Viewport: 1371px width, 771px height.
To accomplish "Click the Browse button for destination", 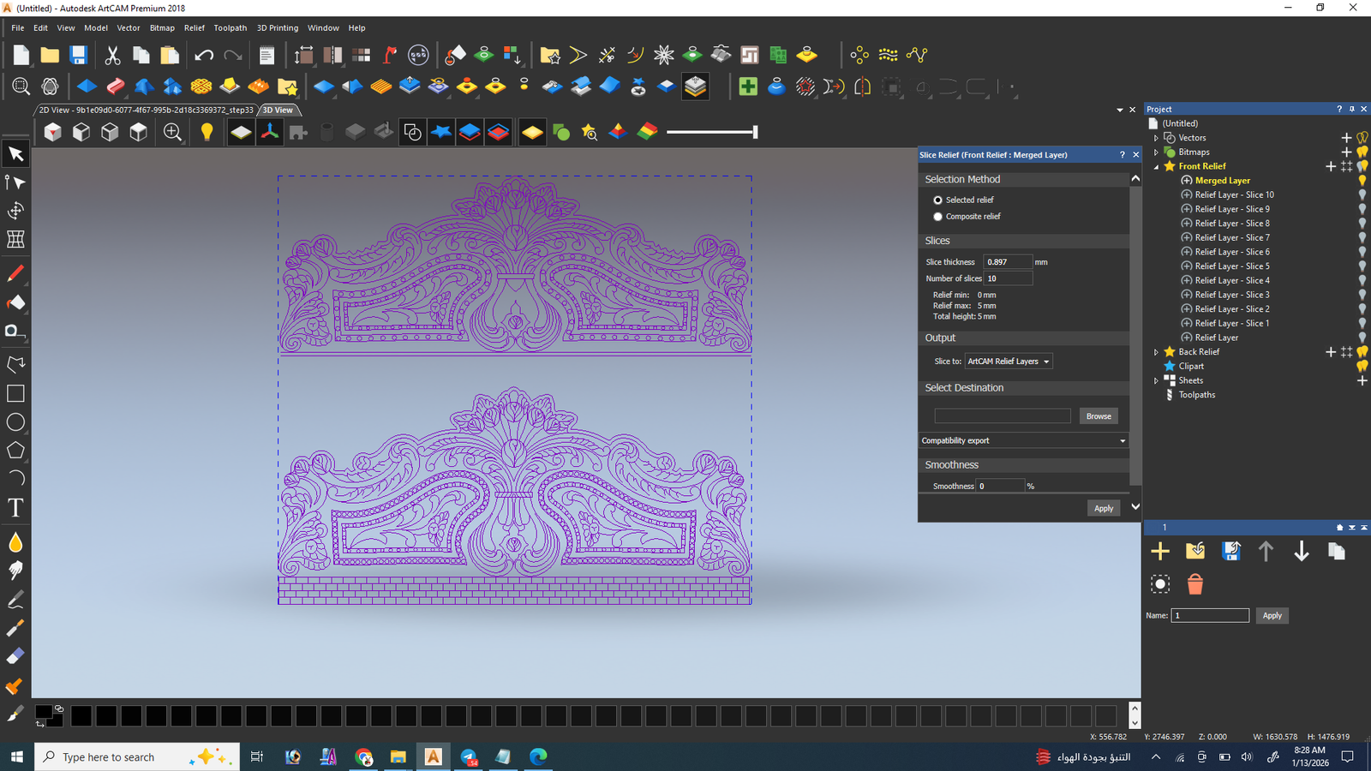I will (1098, 416).
